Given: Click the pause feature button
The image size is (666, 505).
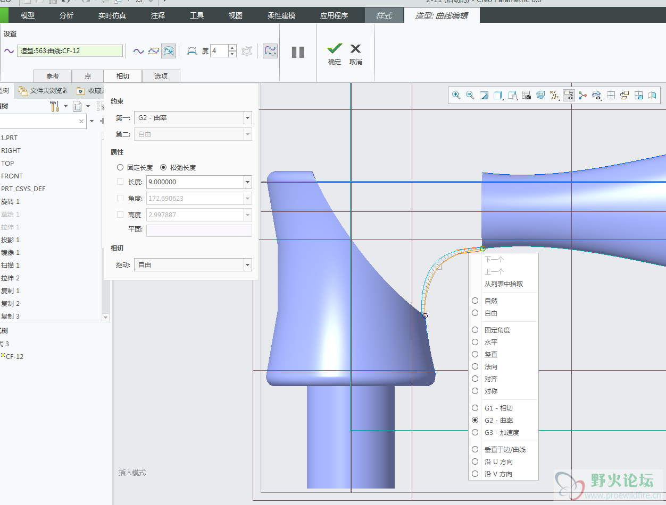Looking at the screenshot, I should 298,52.
